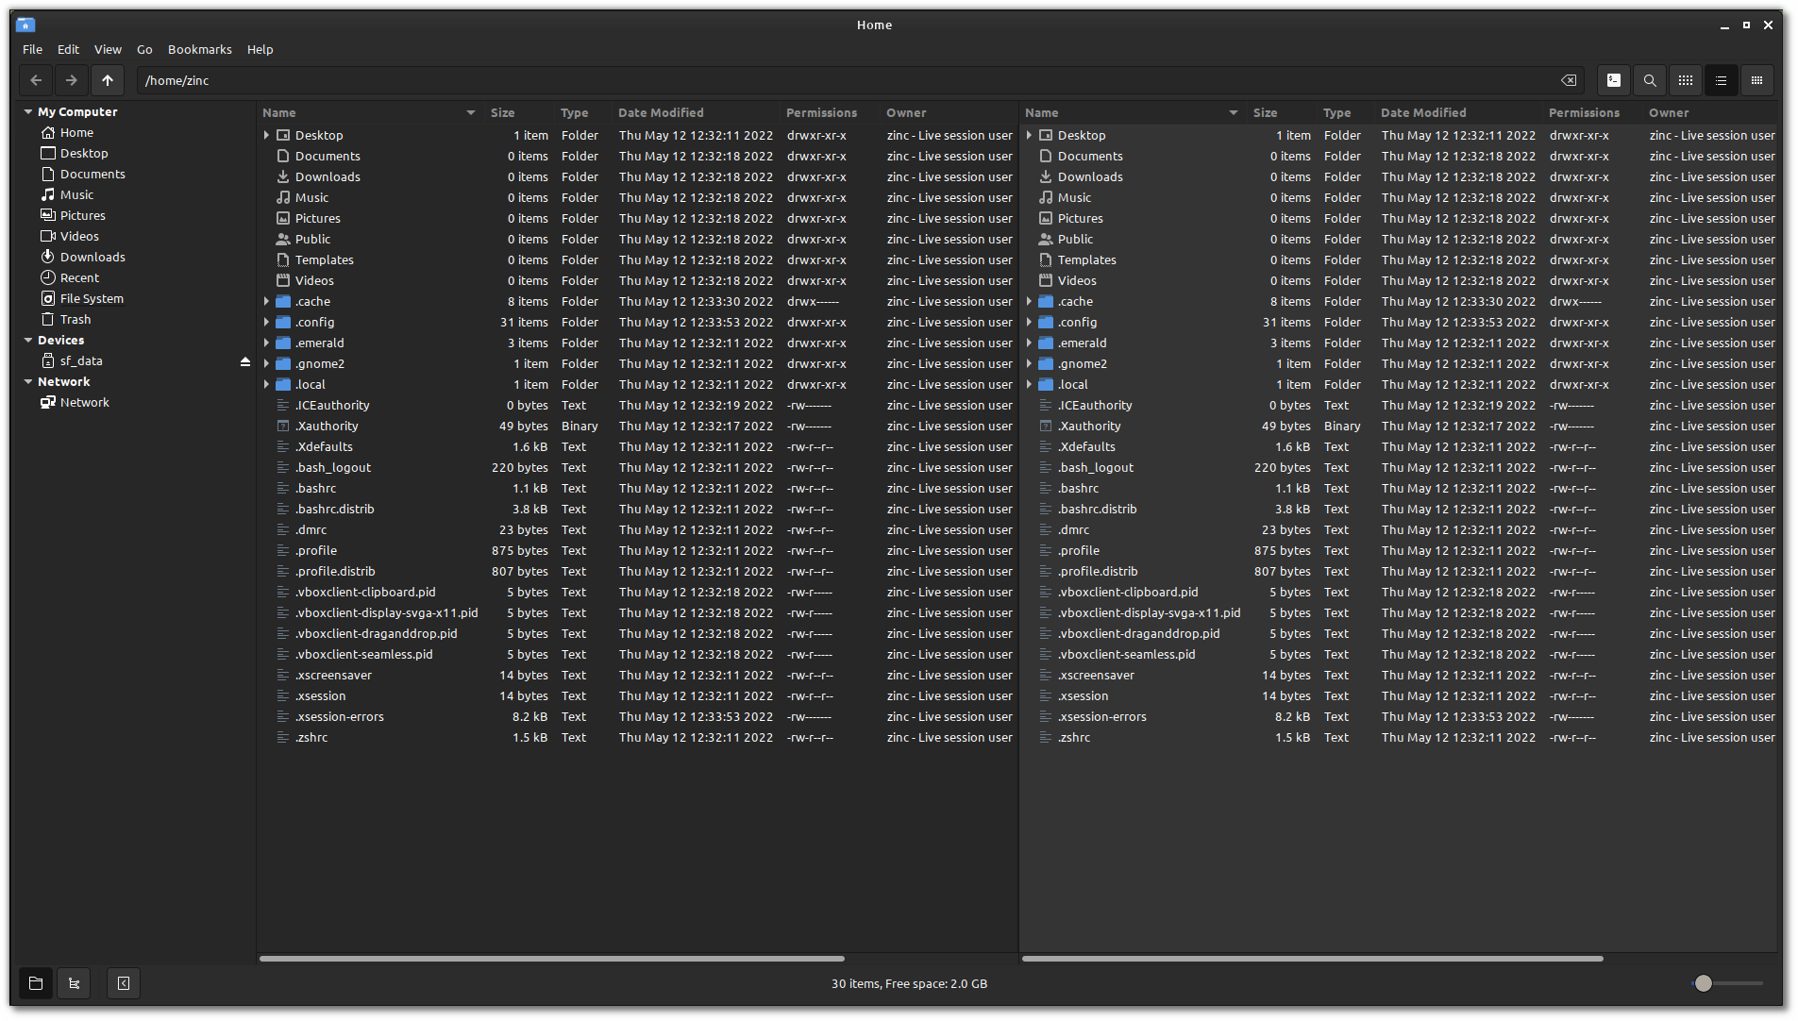Viewport: 1798px width, 1021px height.
Task: Click Public folder icon in left pane
Action: 283,240
